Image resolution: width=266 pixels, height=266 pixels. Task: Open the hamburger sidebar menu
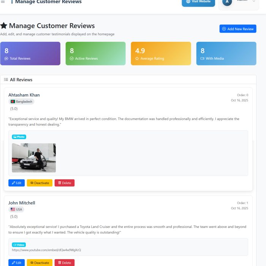[x=3, y=2]
